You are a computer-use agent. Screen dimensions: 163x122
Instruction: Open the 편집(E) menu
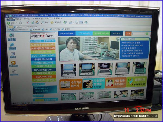(x=18, y=19)
